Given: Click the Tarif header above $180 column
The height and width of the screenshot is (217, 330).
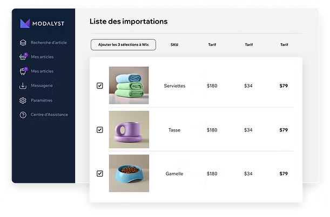Looking at the screenshot, I should [x=212, y=45].
